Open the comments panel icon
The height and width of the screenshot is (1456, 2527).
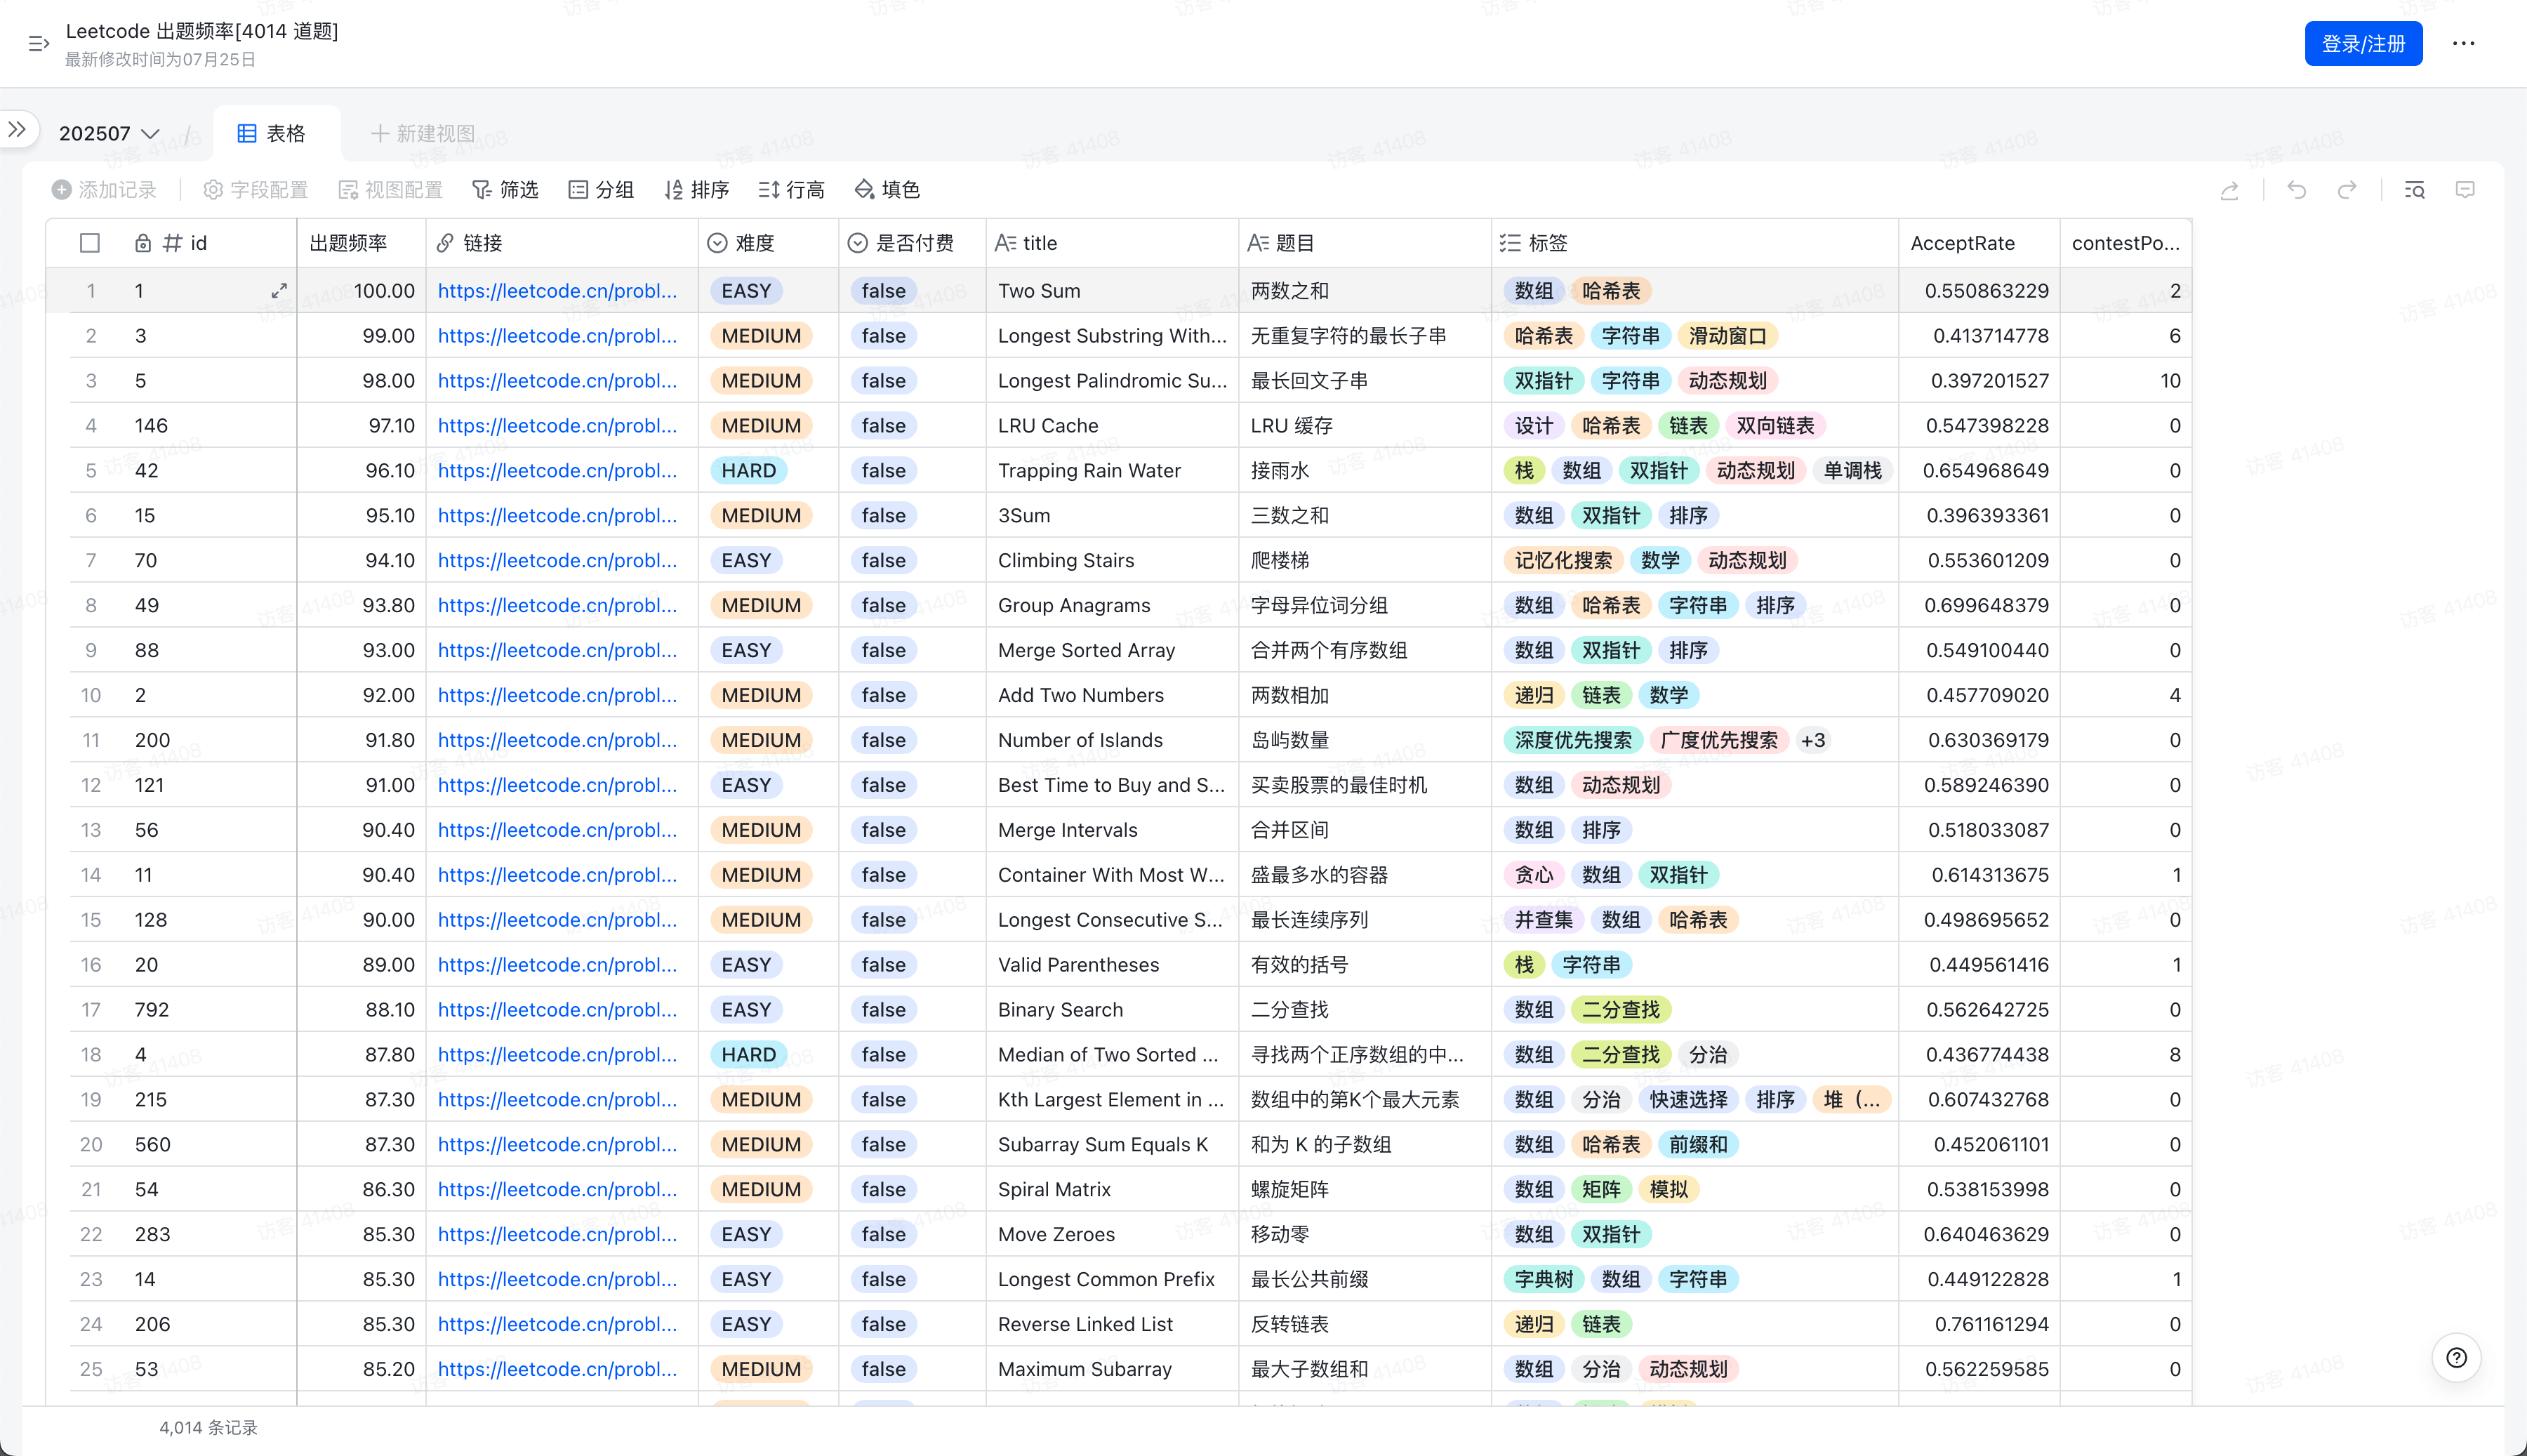point(2465,190)
